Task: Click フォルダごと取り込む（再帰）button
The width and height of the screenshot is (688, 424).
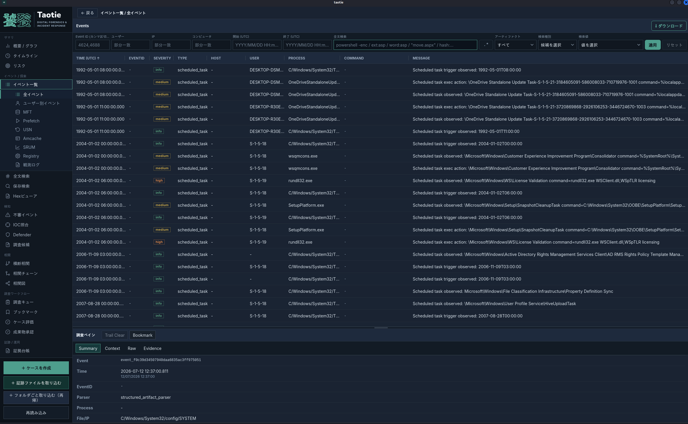Action: point(36,397)
